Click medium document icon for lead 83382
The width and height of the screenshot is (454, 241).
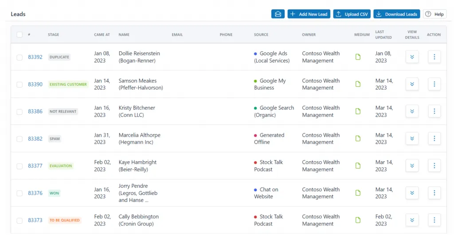click(x=358, y=139)
